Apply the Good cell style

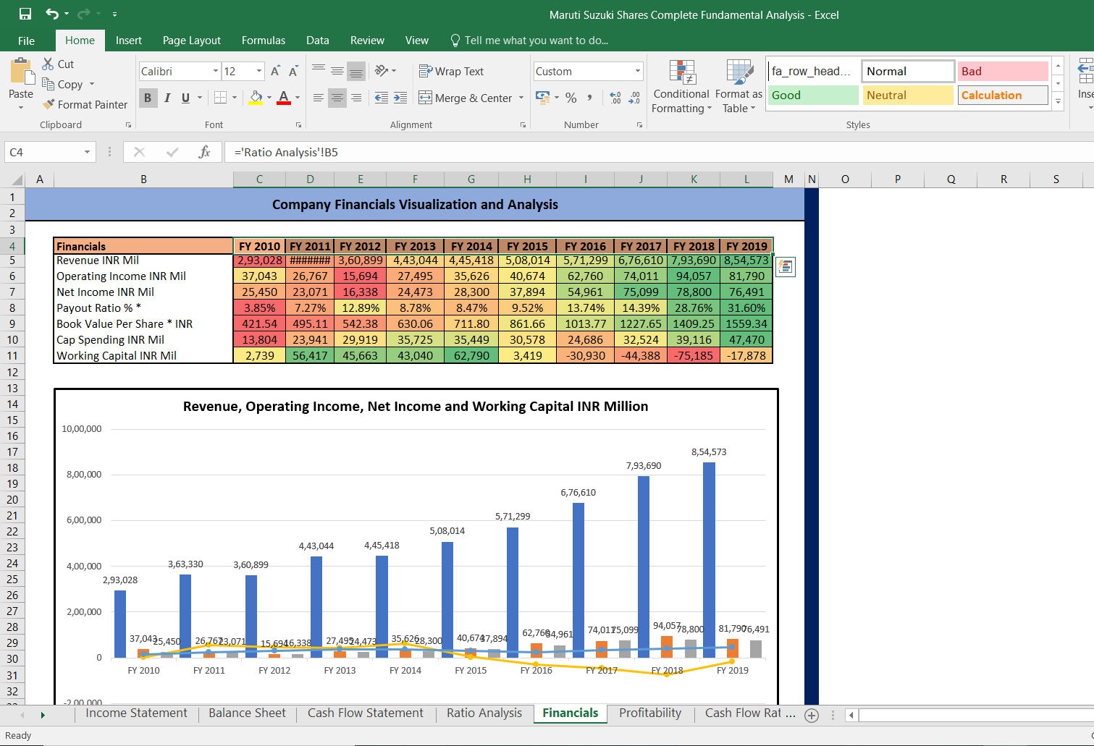(813, 95)
